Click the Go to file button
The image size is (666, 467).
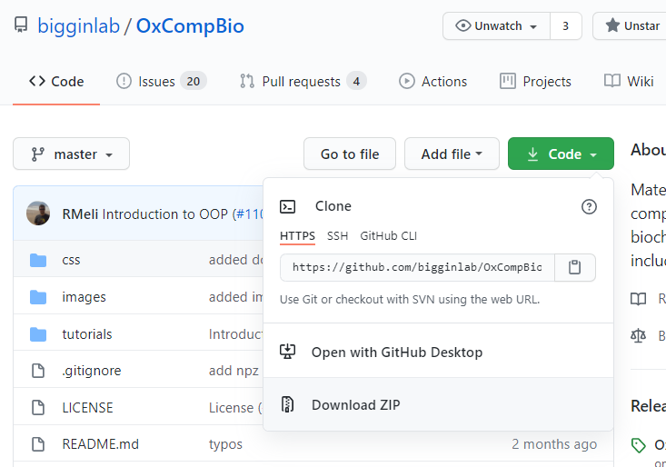coord(350,154)
